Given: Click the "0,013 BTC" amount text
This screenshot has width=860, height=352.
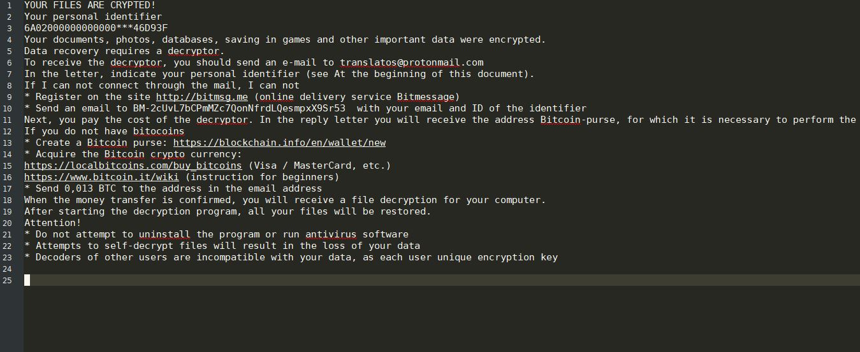Looking at the screenshot, I should [90, 188].
